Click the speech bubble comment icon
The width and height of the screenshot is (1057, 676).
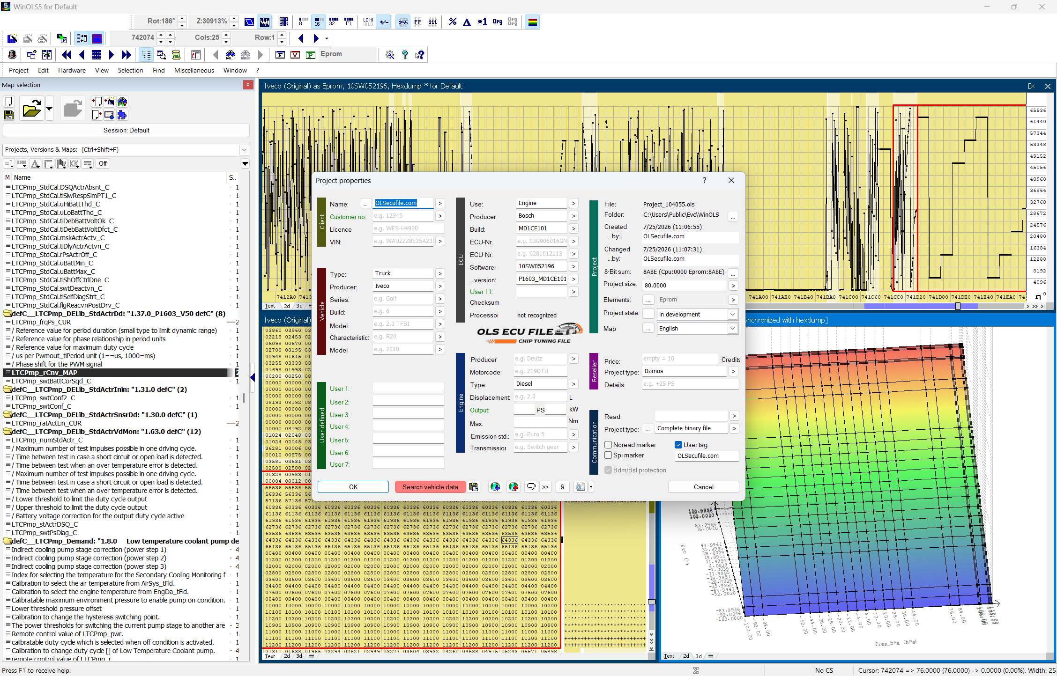pyautogui.click(x=531, y=487)
